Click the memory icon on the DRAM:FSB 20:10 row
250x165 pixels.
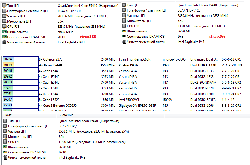4,37
